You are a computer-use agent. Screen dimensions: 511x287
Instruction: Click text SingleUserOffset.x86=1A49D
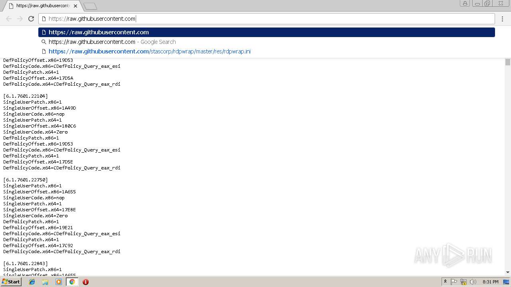point(40,108)
